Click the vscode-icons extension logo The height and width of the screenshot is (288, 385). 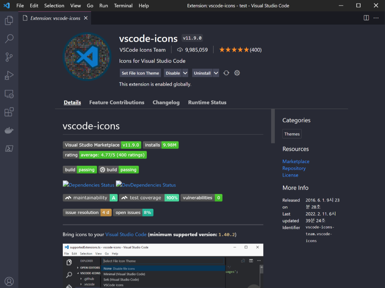87,56
